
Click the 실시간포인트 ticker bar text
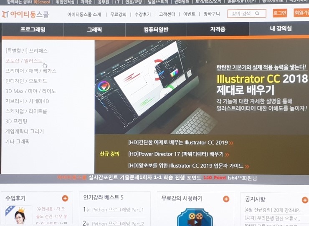coord(157,178)
